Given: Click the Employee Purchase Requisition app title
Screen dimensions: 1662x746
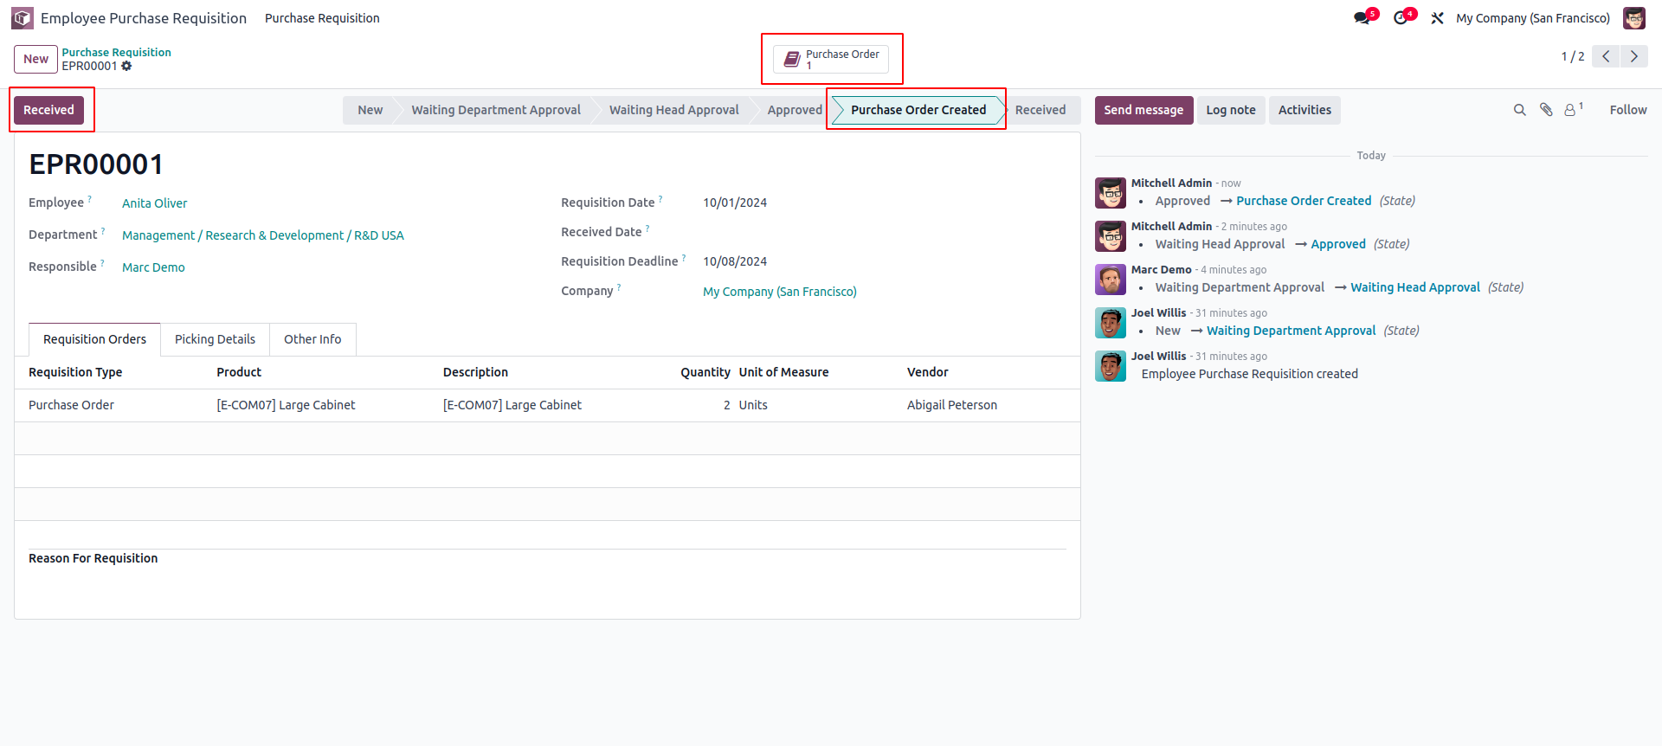Looking at the screenshot, I should coord(144,18).
